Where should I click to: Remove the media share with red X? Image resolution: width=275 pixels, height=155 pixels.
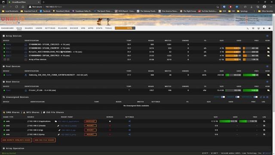(x=110, y=126)
